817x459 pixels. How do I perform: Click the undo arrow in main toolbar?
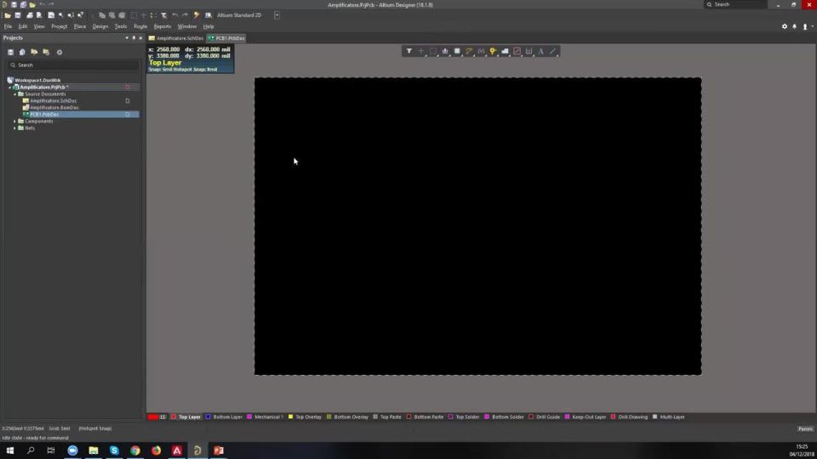pyautogui.click(x=175, y=15)
